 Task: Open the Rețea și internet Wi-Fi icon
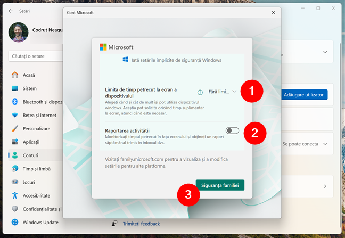15,115
